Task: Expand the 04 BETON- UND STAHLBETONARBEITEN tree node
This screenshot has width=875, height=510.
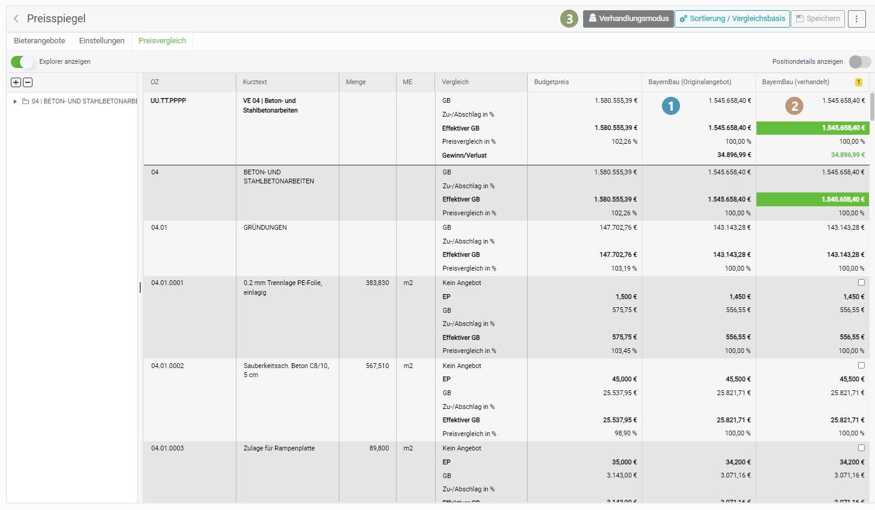Action: (15, 101)
